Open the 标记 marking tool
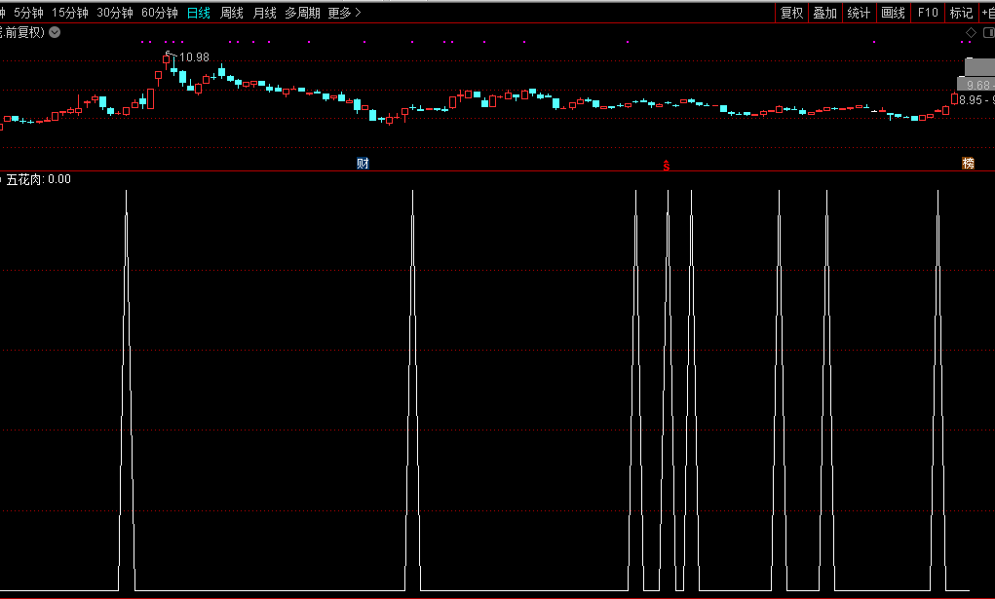 [x=961, y=13]
